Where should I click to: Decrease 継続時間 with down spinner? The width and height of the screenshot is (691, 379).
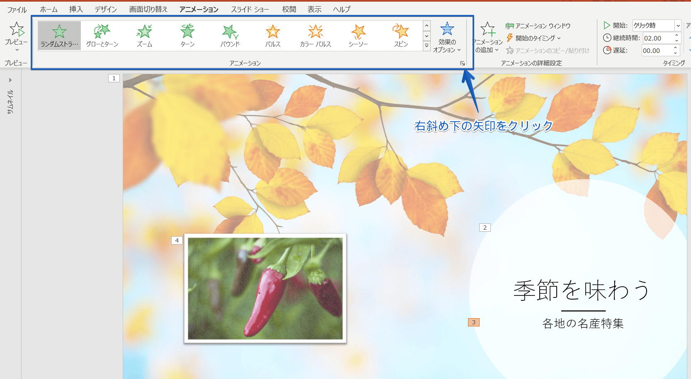point(676,41)
